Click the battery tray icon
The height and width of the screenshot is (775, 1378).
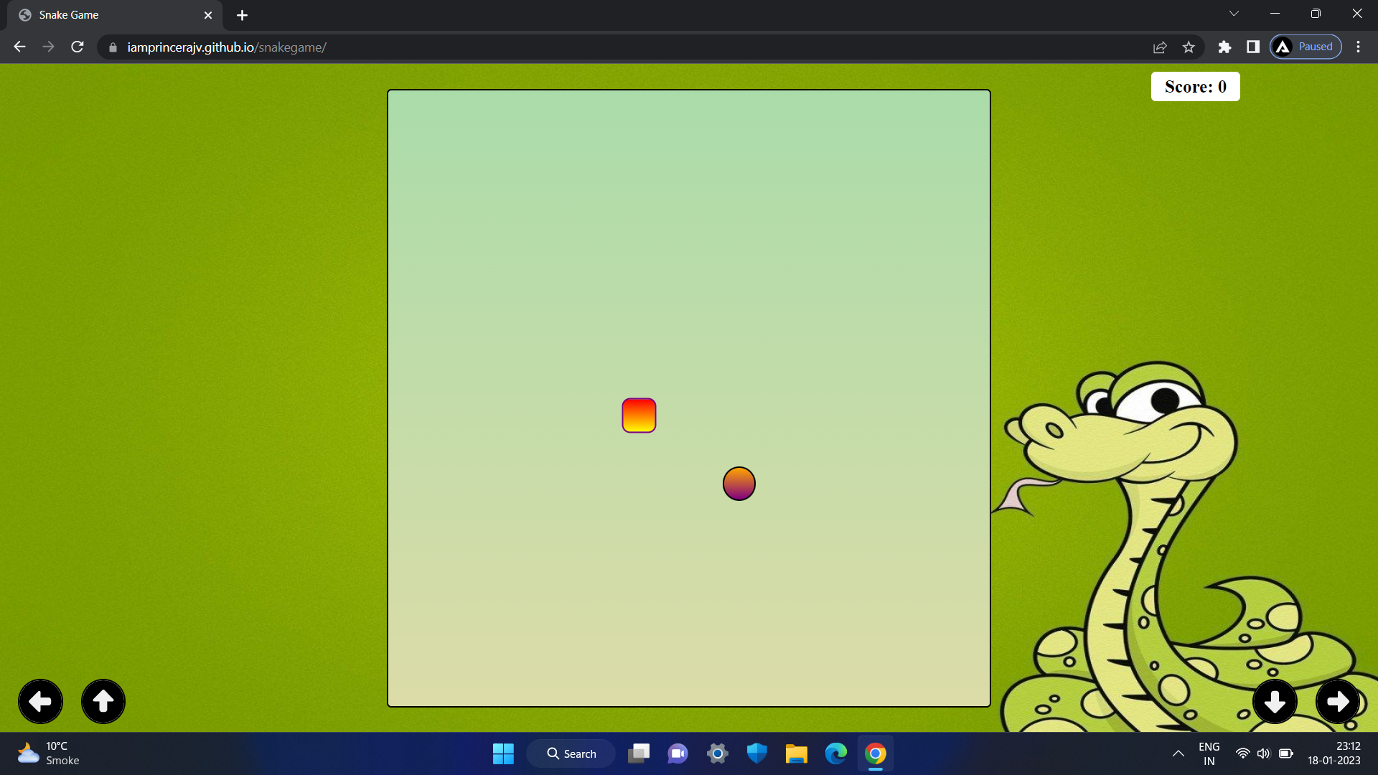pyautogui.click(x=1286, y=753)
